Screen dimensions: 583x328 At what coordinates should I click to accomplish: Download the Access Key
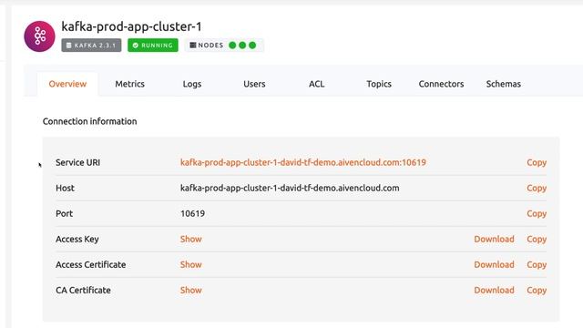tap(494, 239)
